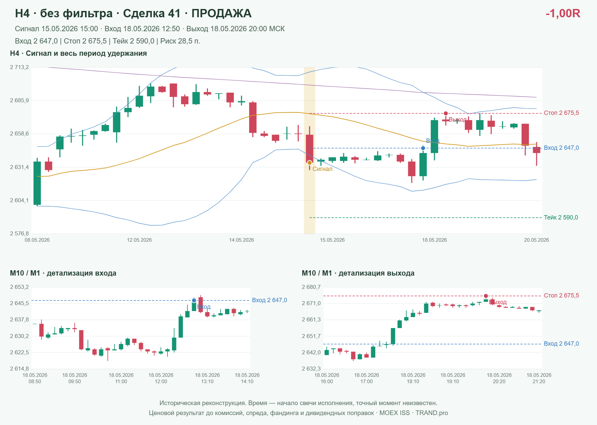Click the 16:00 time label in exit chart
Image resolution: width=597 pixels, height=425 pixels.
tap(327, 382)
